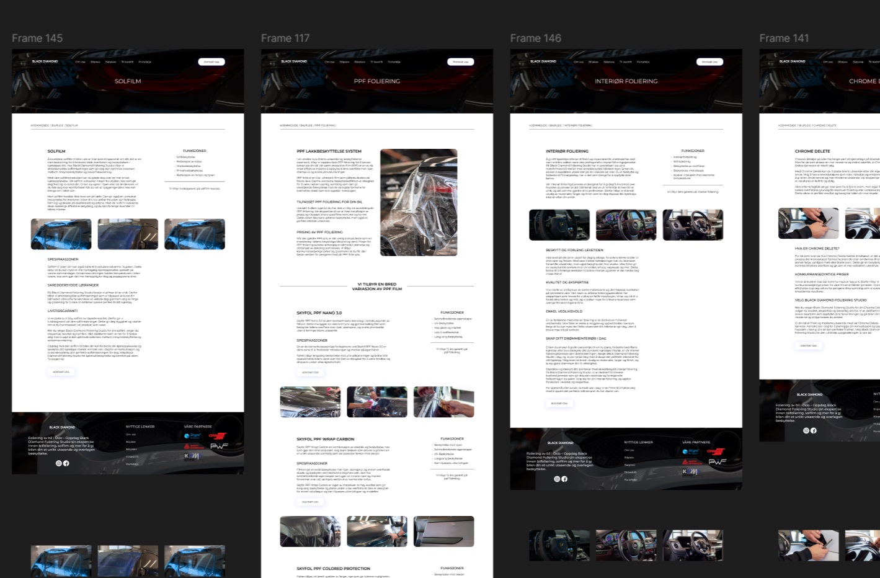Click the PWF partner logo in Frame 146 footer
880x578 pixels.
(718, 461)
